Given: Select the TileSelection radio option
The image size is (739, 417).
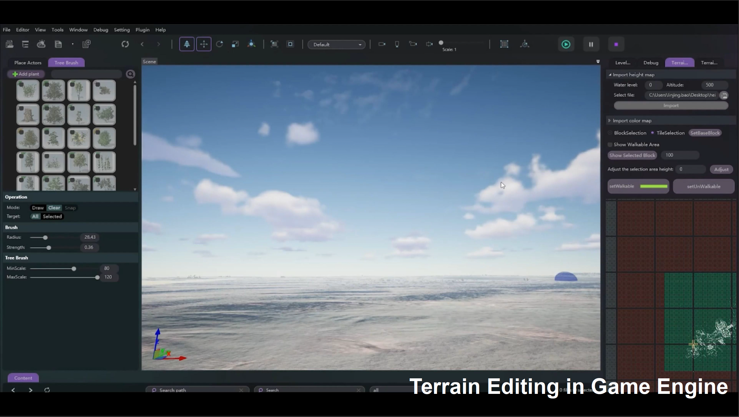Looking at the screenshot, I should click(652, 133).
